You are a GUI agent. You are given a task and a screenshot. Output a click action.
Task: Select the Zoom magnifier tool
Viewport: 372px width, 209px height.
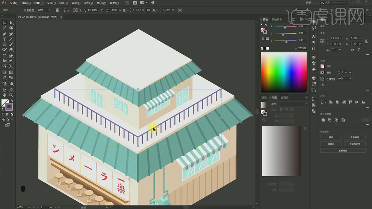[11, 95]
